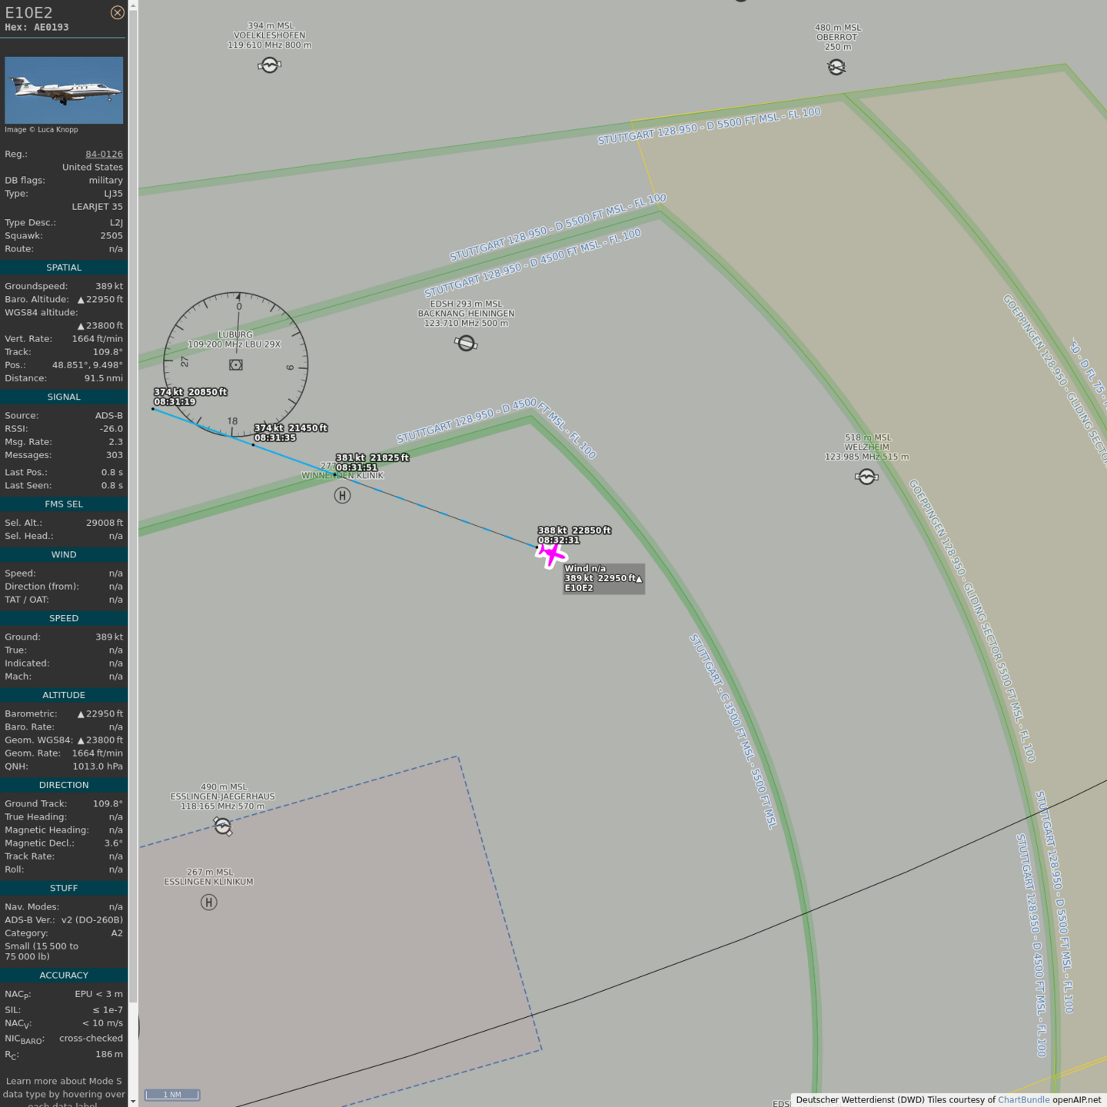This screenshot has width=1107, height=1107.
Task: Select the Esslingen Klinikum heliport icon
Action: 208,902
